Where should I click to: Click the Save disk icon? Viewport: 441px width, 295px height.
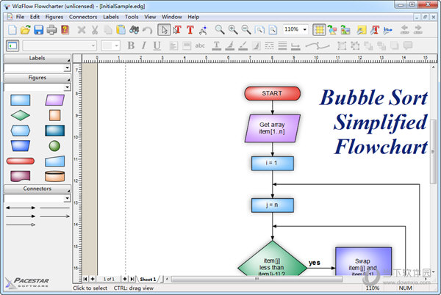tap(38, 30)
